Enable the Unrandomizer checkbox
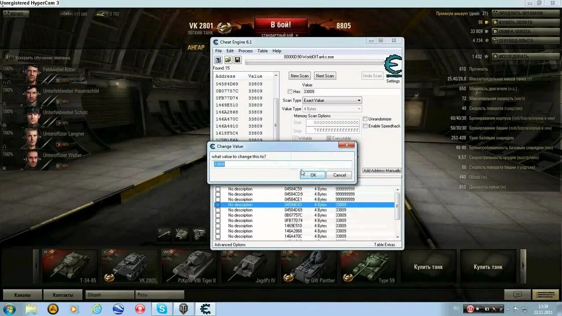The image size is (562, 316). tap(365, 119)
